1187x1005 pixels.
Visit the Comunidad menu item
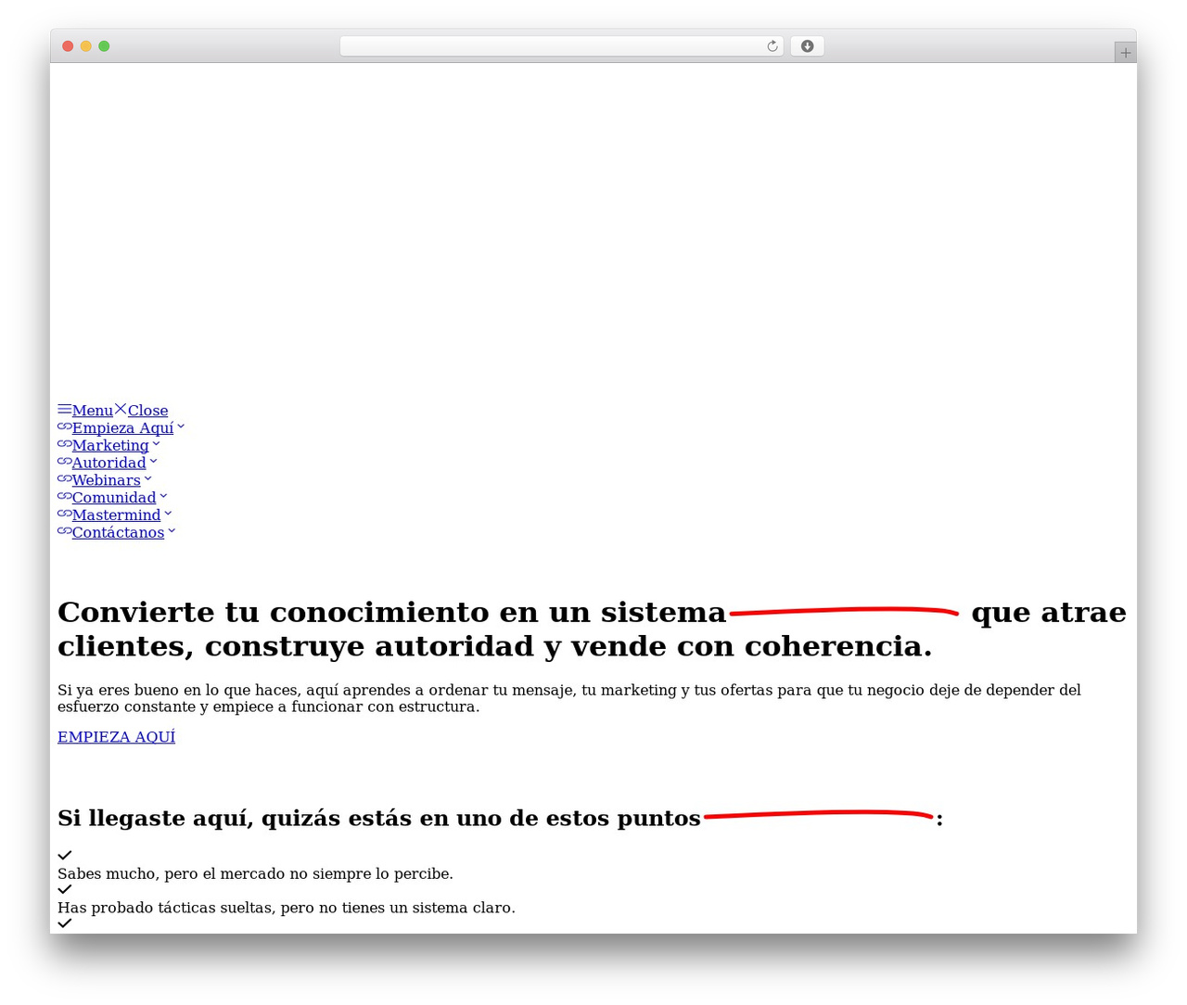(x=114, y=498)
